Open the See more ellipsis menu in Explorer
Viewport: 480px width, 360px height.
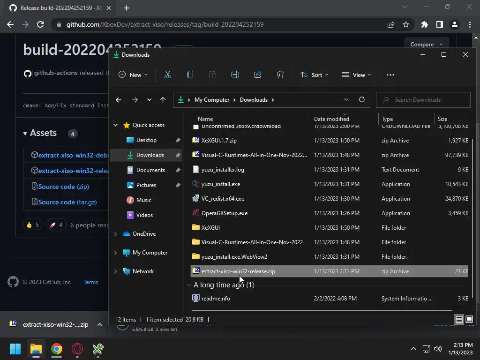[390, 75]
